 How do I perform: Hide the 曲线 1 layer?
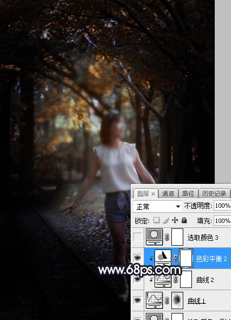138,300
